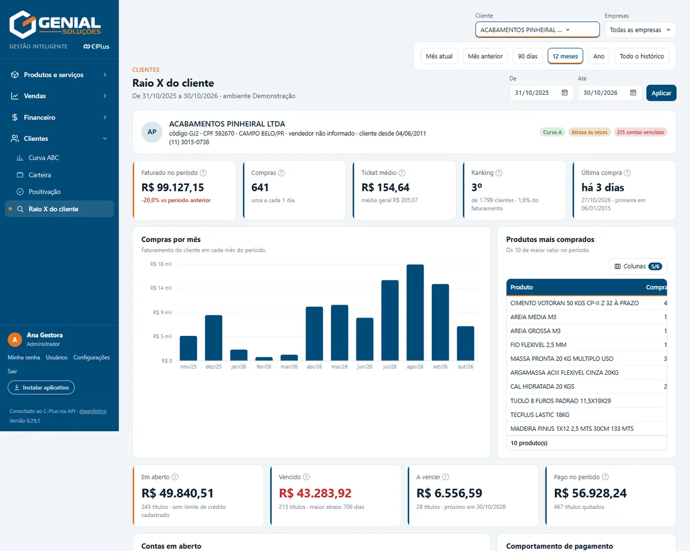Click the Financeiro dollar sign icon
The width and height of the screenshot is (690, 551).
pyautogui.click(x=15, y=118)
